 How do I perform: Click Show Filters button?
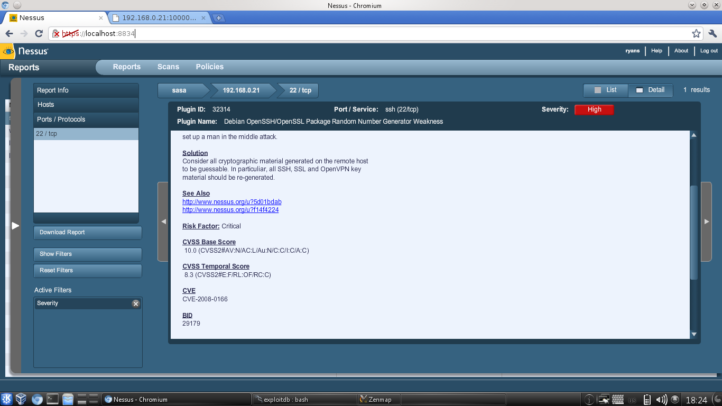(x=88, y=254)
